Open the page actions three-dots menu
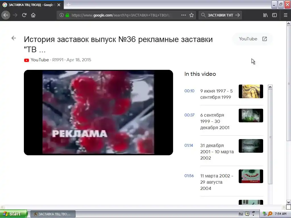 coord(183,15)
